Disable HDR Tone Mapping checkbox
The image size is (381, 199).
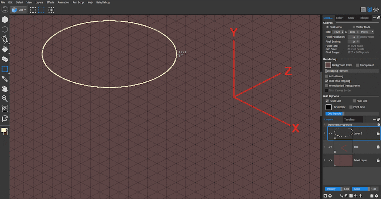[x=327, y=81]
